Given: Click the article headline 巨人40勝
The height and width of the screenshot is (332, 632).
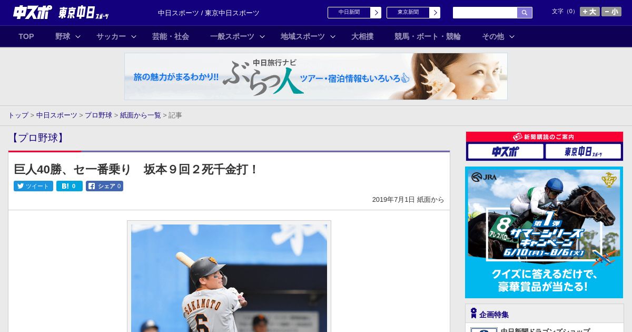Looking at the screenshot, I should [136, 170].
